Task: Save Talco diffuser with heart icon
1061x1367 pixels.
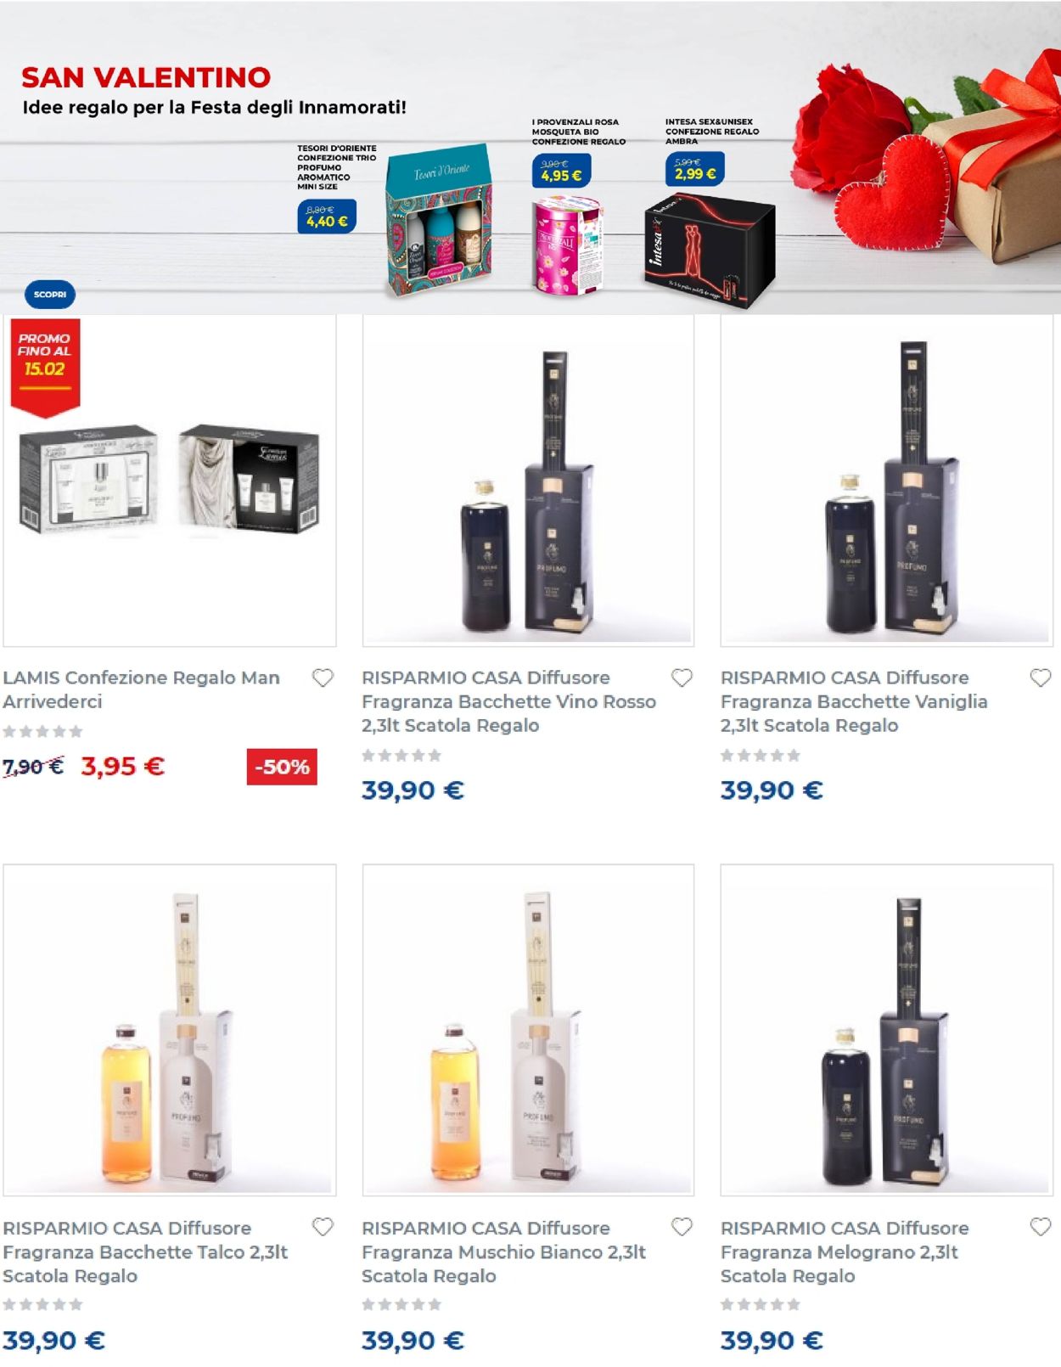Action: tap(323, 1228)
